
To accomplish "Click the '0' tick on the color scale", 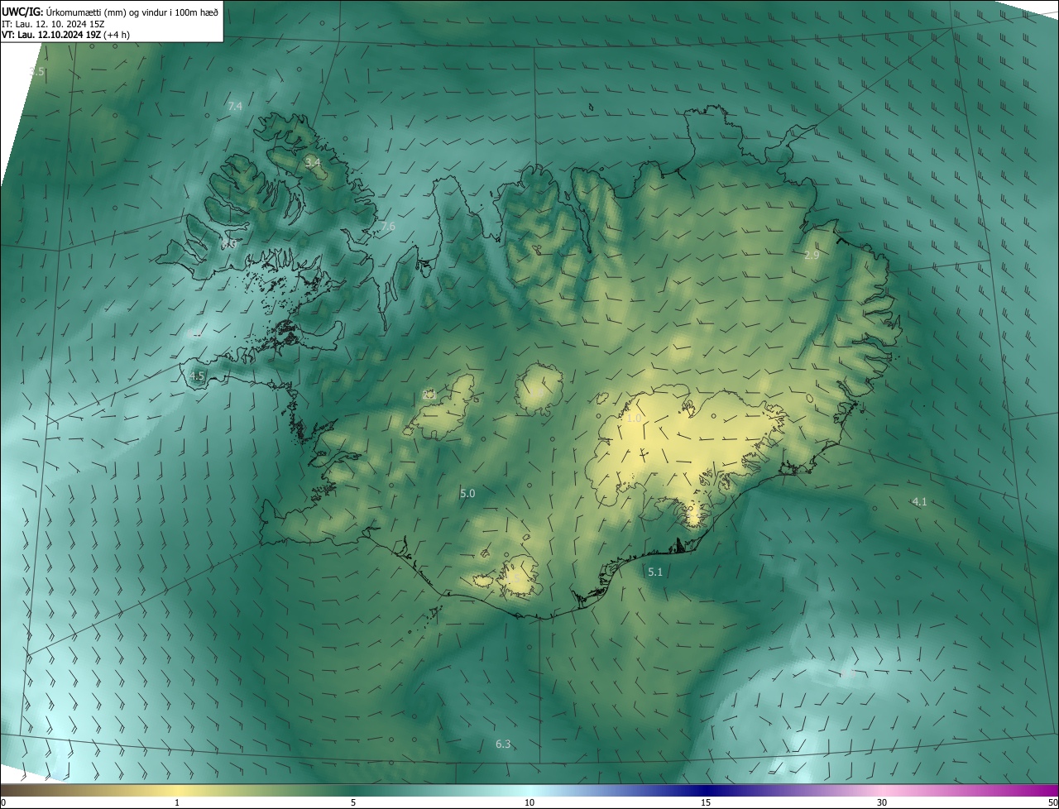I will tap(3, 802).
